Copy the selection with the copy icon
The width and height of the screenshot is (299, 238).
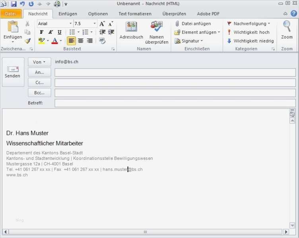tap(27, 32)
